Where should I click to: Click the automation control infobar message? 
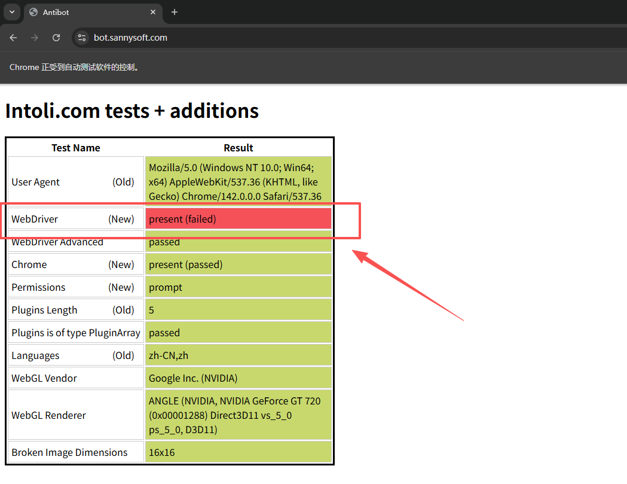pos(75,67)
